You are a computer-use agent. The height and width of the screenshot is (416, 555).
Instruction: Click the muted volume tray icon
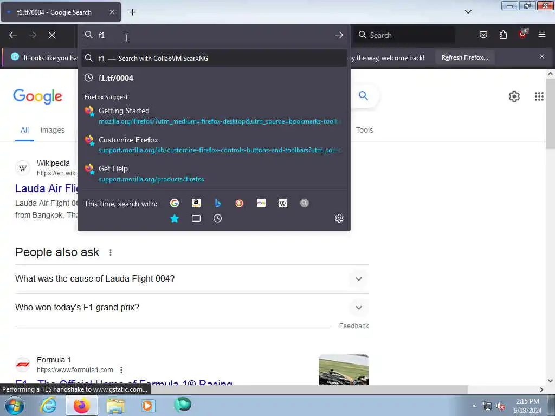click(500, 406)
